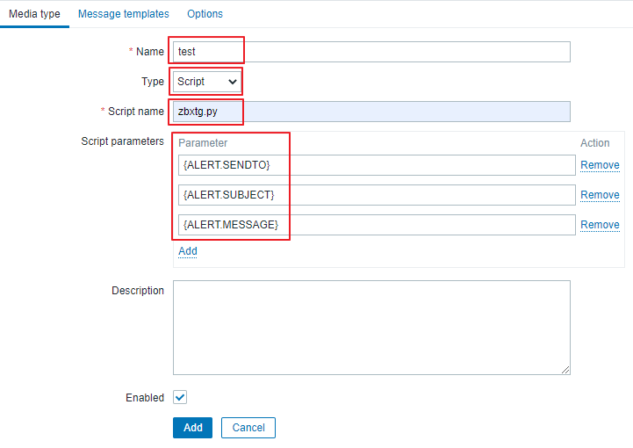The width and height of the screenshot is (633, 448).
Task: Click the {ALERT.MESSAGE} parameter field
Action: (377, 225)
